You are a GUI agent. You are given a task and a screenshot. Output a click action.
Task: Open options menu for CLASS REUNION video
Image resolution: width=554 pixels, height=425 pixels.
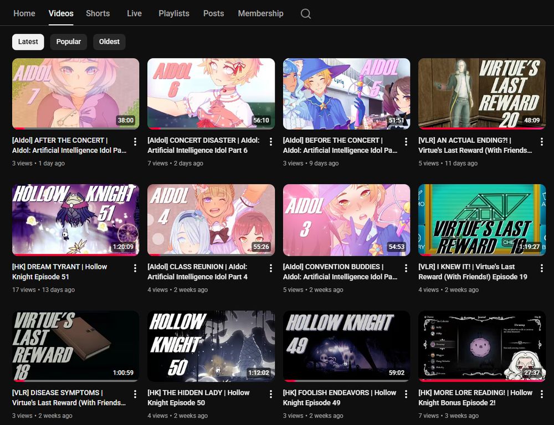pos(271,268)
